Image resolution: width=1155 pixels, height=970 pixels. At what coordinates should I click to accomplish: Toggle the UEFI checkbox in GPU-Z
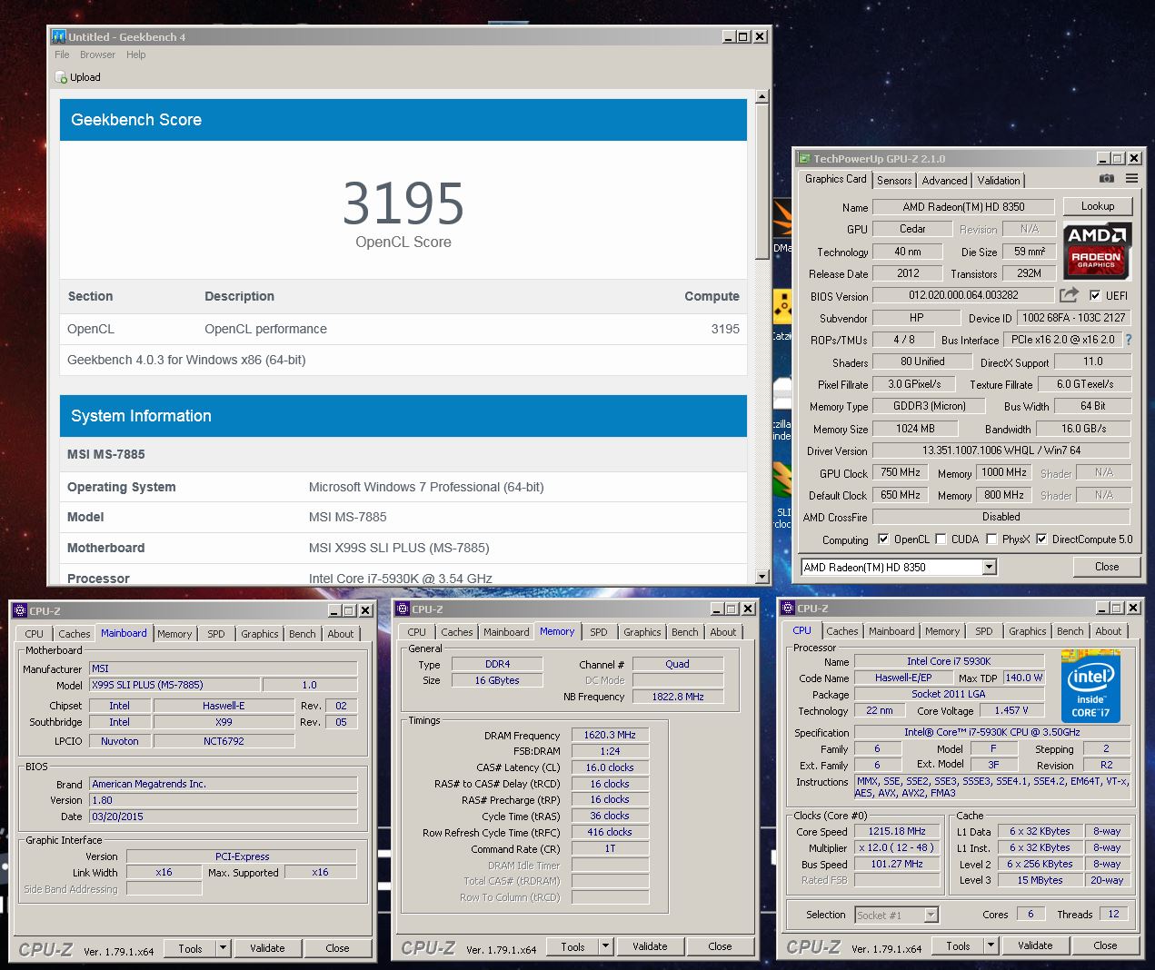click(1095, 295)
